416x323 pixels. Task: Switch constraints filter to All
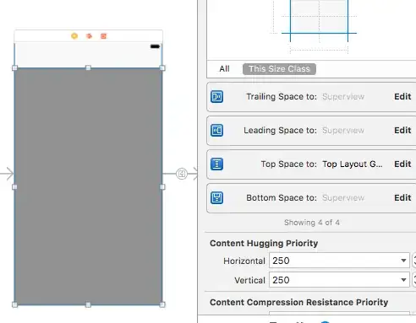click(224, 69)
